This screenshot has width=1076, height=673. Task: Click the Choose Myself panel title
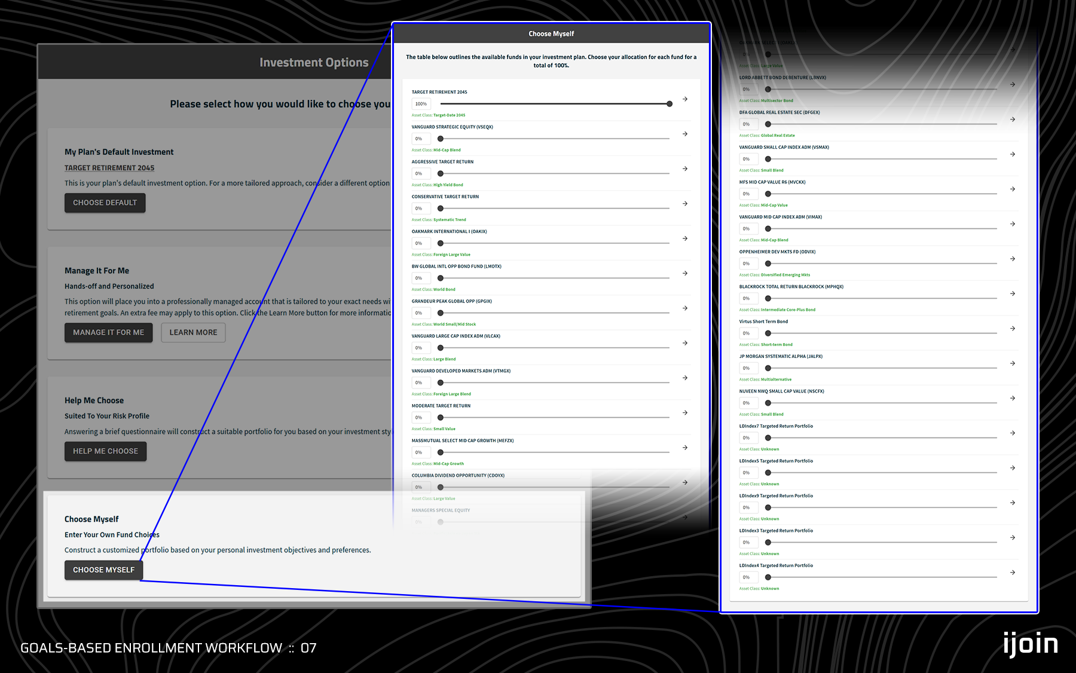click(x=551, y=34)
